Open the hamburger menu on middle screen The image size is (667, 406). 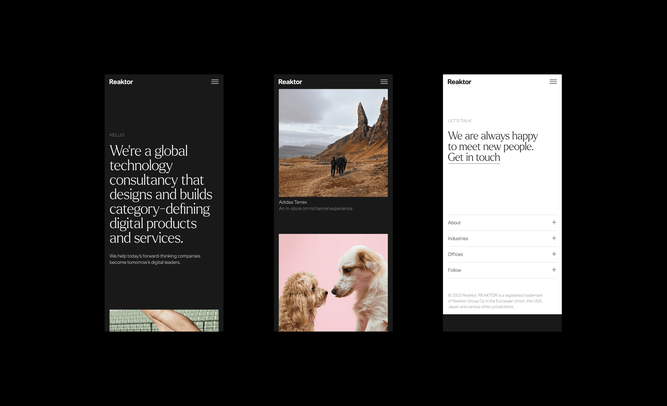pyautogui.click(x=384, y=82)
